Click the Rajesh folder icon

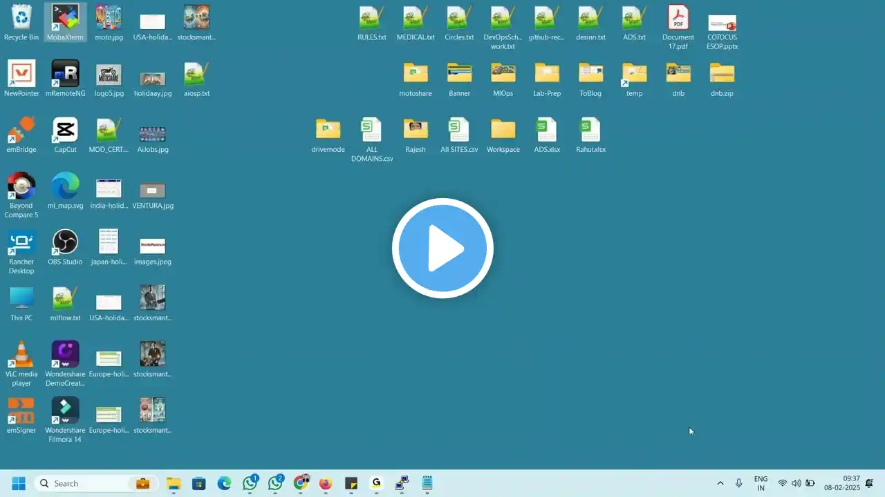coord(416,135)
